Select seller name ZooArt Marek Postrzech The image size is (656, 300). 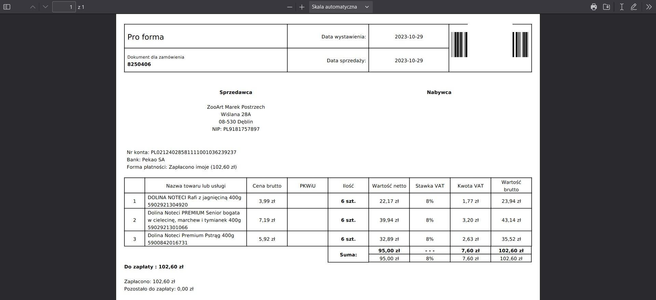click(236, 107)
